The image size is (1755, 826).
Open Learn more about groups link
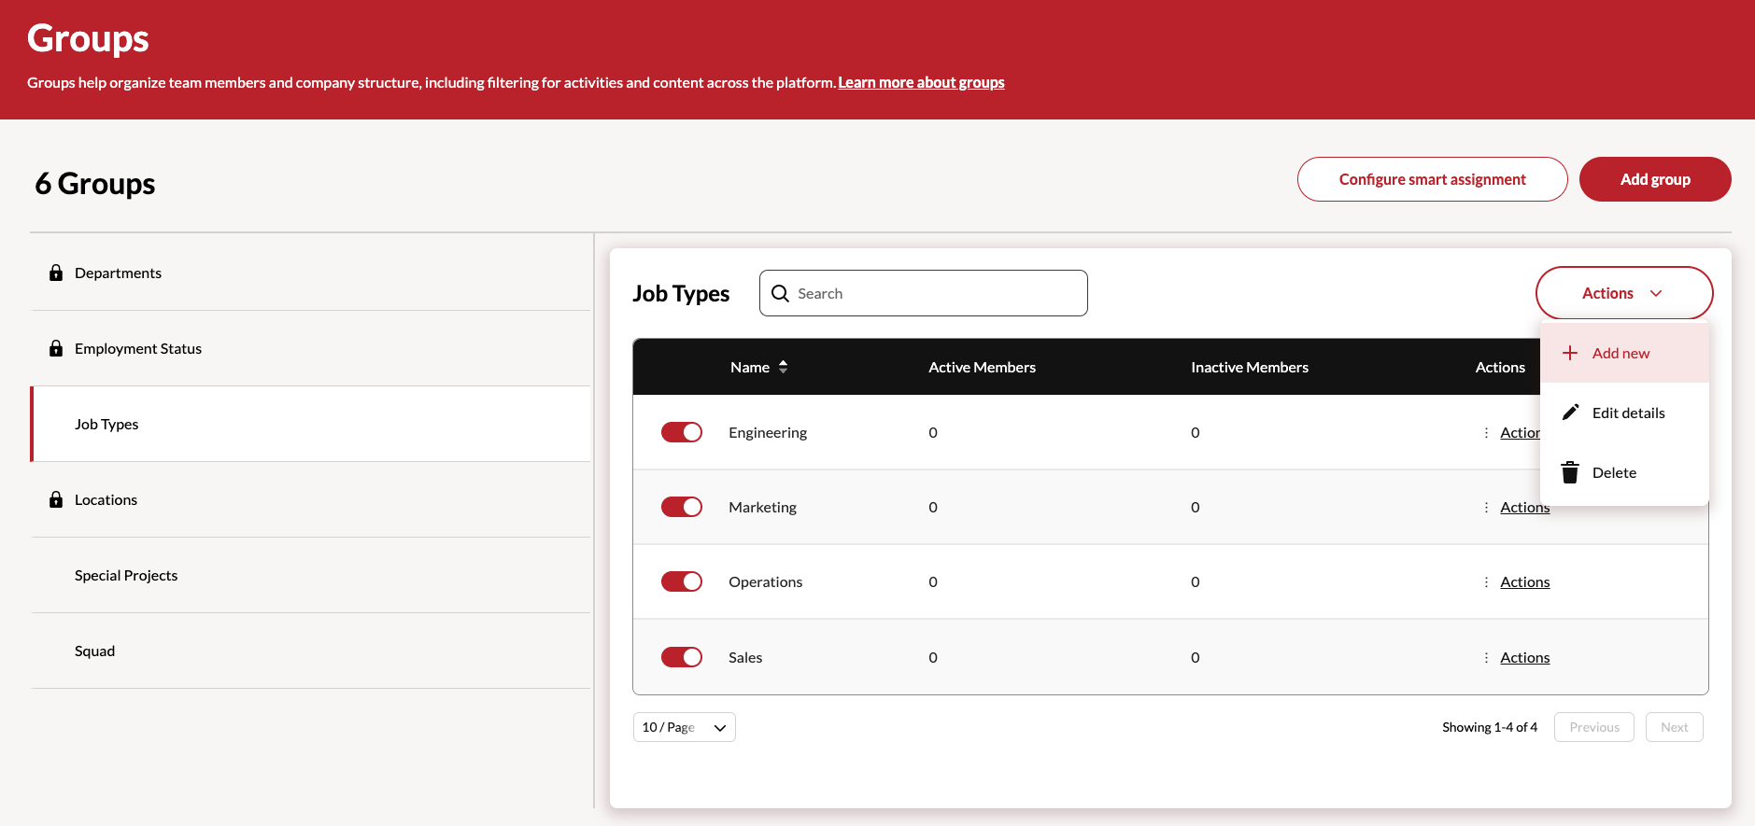click(x=921, y=82)
